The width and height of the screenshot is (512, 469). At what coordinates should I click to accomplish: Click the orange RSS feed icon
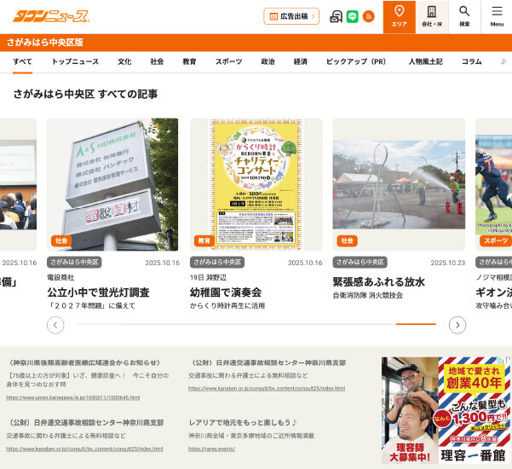point(369,16)
